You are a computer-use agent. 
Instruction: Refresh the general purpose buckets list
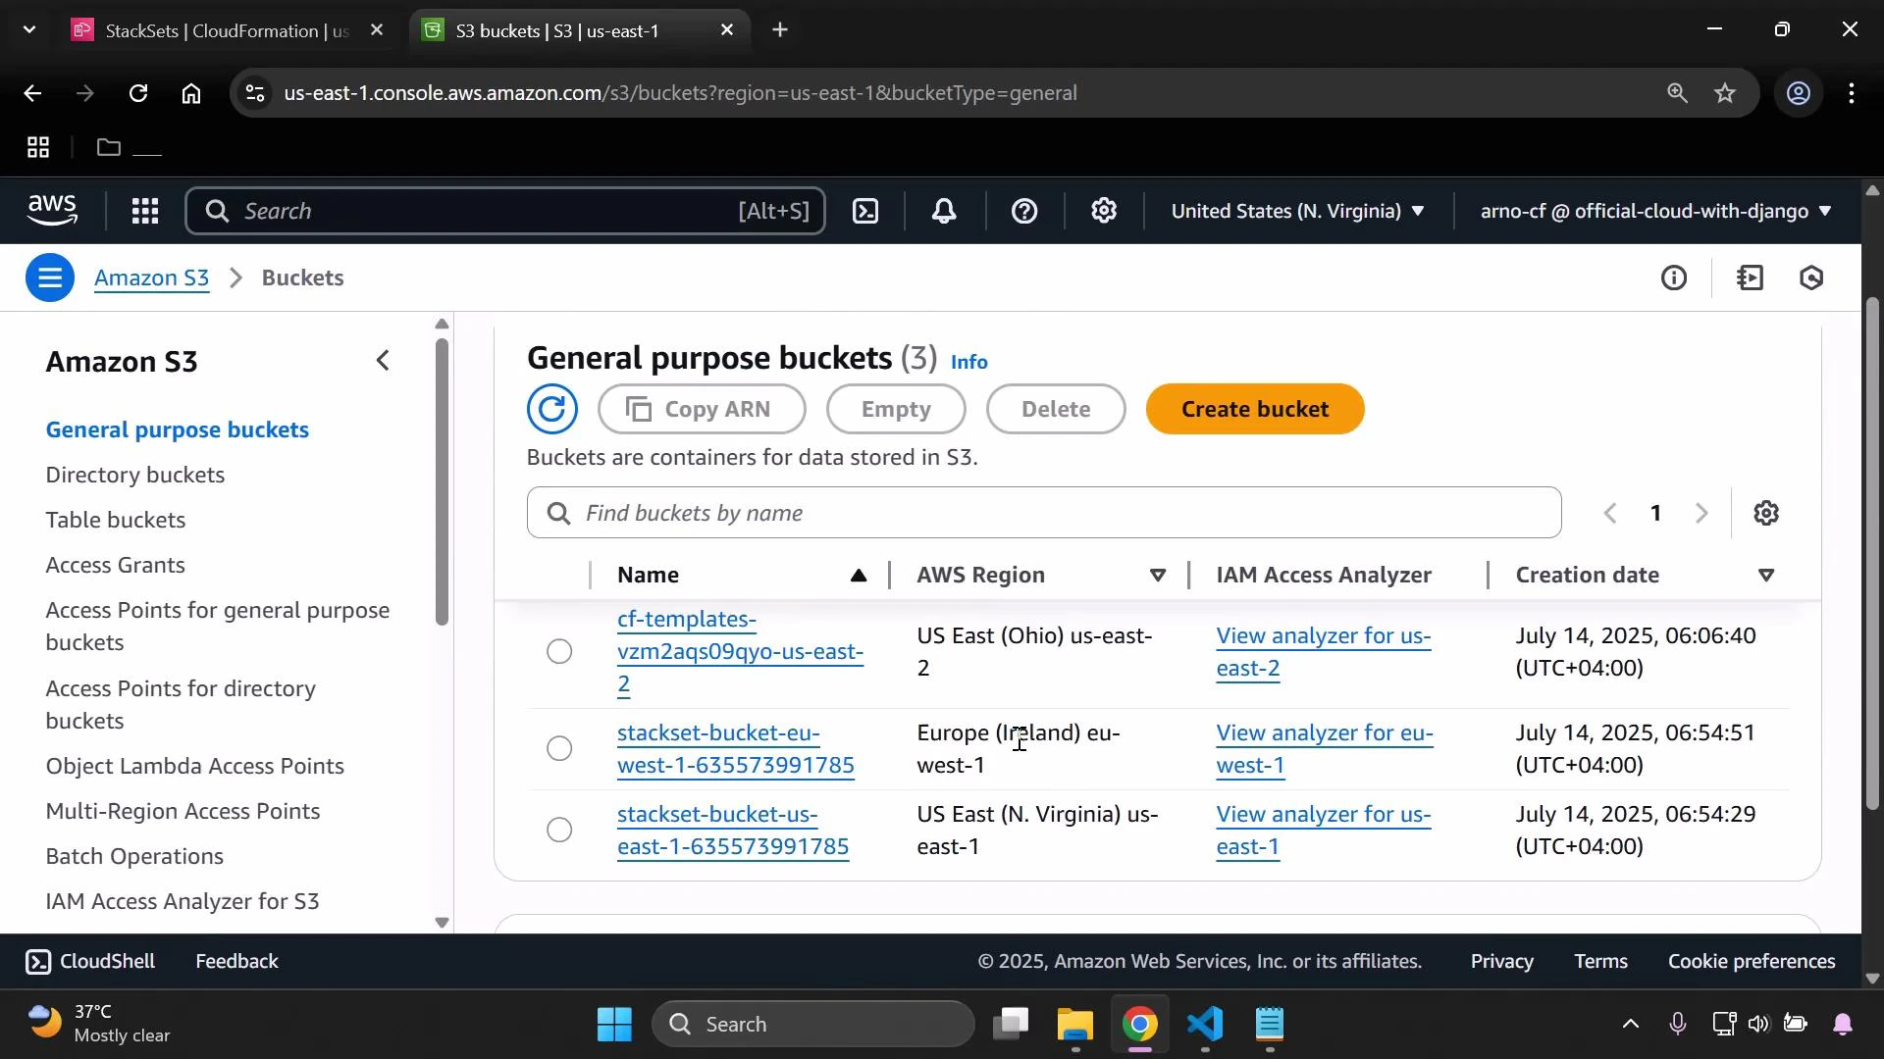click(552, 409)
